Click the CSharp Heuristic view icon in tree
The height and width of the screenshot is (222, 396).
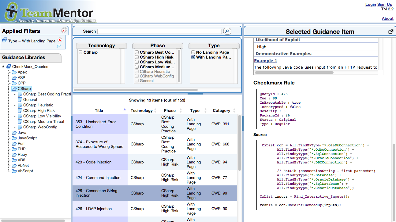click(x=20, y=105)
